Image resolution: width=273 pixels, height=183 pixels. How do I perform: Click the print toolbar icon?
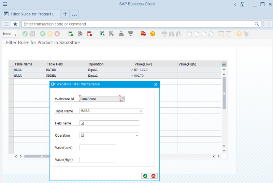point(164,34)
